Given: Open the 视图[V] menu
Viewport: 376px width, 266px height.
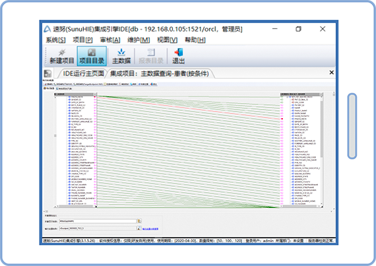Looking at the screenshot, I should point(167,40).
